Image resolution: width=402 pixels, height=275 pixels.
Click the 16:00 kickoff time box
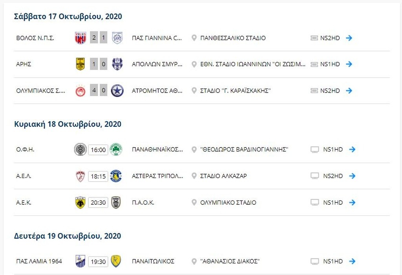tap(99, 149)
